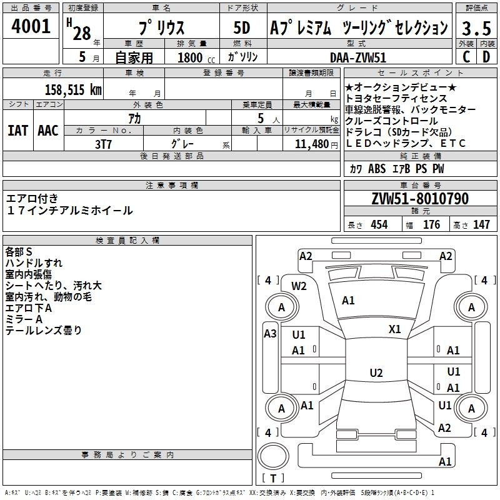
Task: Select the ★オークションデビュー★ sales point
Action: pyautogui.click(x=401, y=87)
